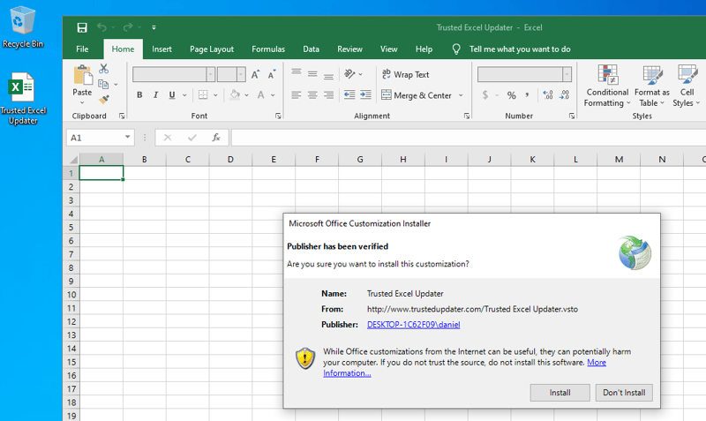Image resolution: width=706 pixels, height=421 pixels.
Task: Click Increase Indent icon
Action: [365, 94]
